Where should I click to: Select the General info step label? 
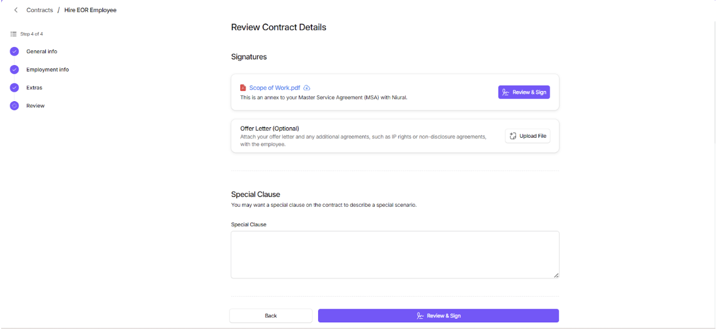tap(42, 51)
